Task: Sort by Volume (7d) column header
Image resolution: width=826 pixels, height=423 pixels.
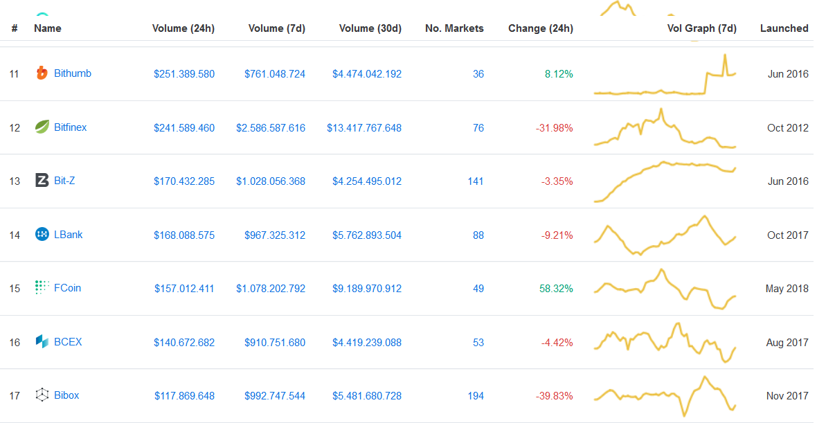Action: (x=276, y=28)
